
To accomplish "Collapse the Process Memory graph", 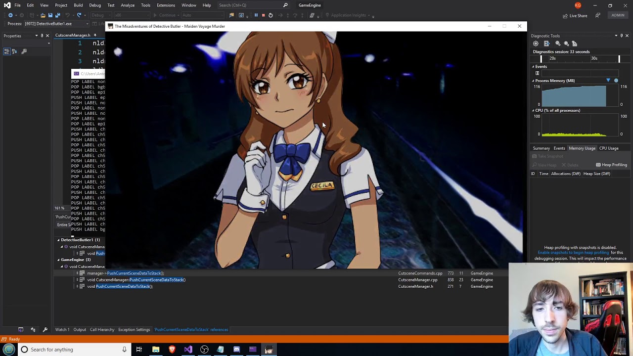I will (533, 81).
